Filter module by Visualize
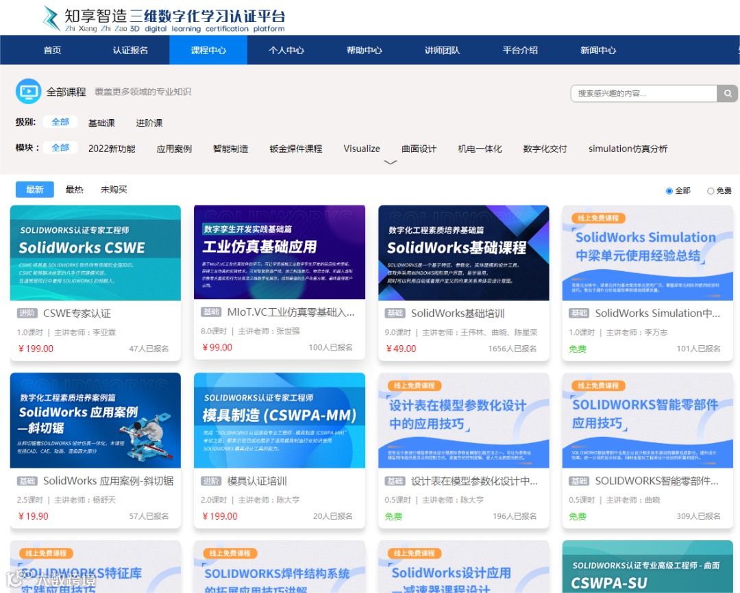 tap(362, 149)
